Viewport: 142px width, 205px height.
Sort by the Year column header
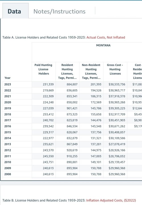(x=7, y=78)
